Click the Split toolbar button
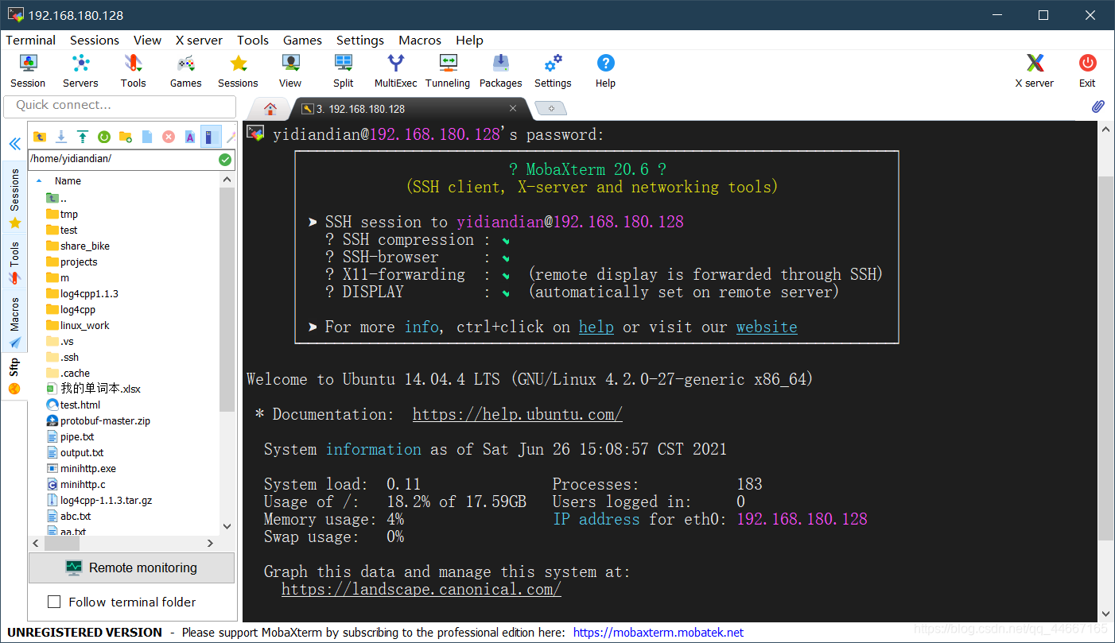Screen dimensions: 1115x643 (x=344, y=71)
